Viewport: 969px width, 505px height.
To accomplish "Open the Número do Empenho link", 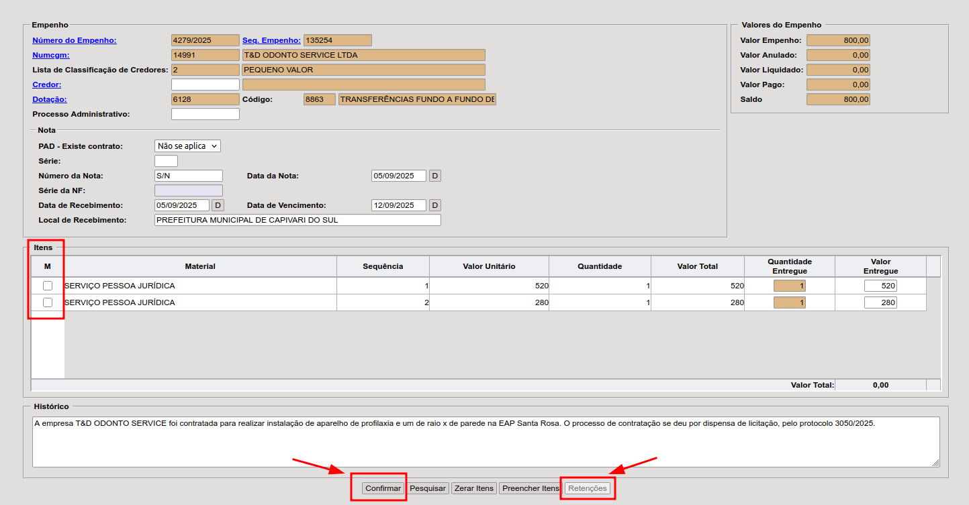I will tap(75, 40).
